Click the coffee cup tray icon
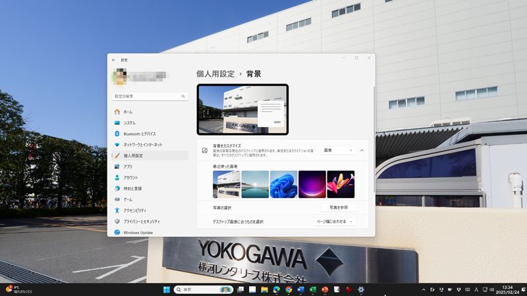This screenshot has height=296, width=527. click(x=450, y=289)
